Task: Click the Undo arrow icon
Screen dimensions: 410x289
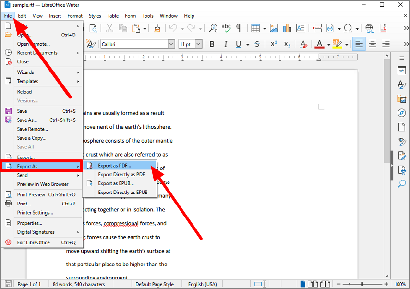Action: coord(173,28)
